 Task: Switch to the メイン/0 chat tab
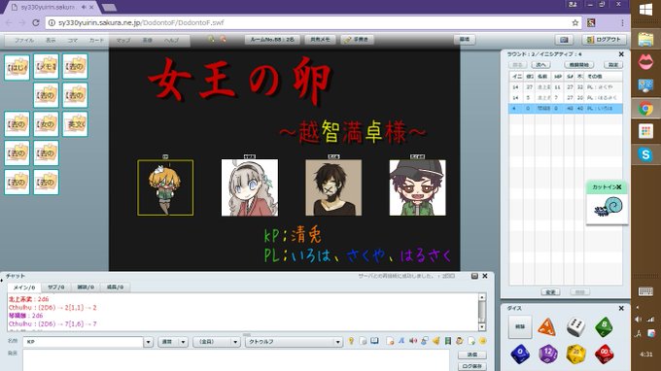pos(24,287)
